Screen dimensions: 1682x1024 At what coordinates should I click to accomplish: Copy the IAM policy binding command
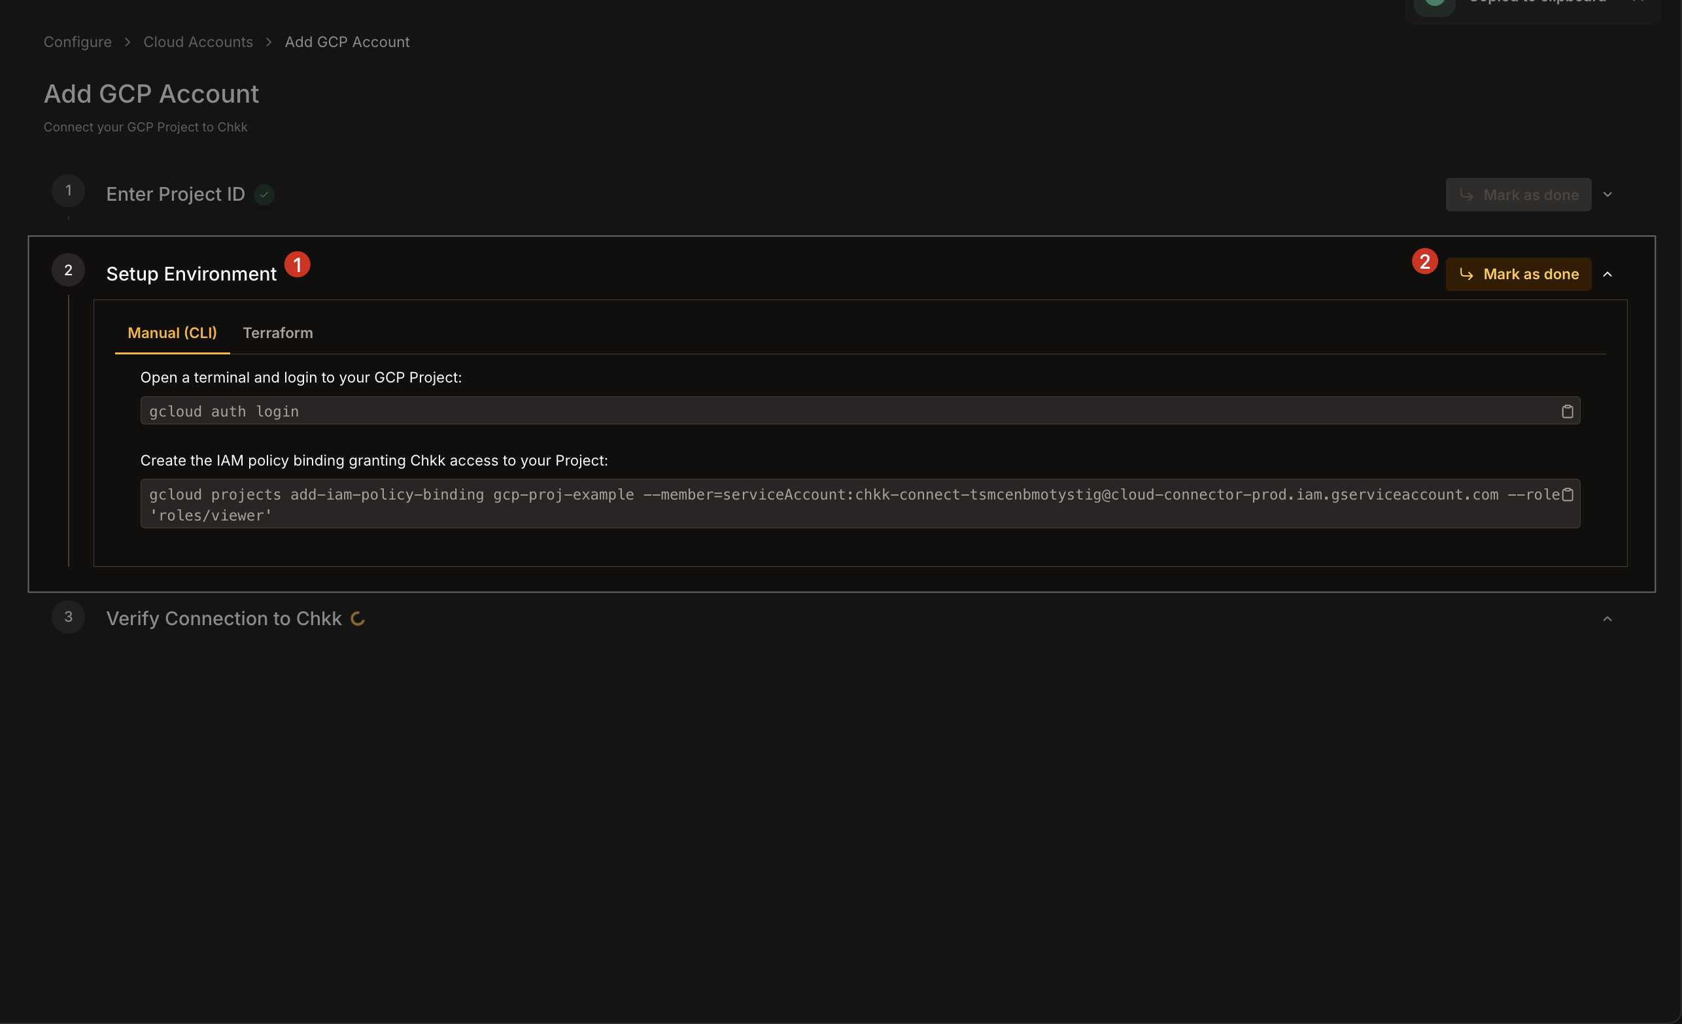[x=1568, y=495]
